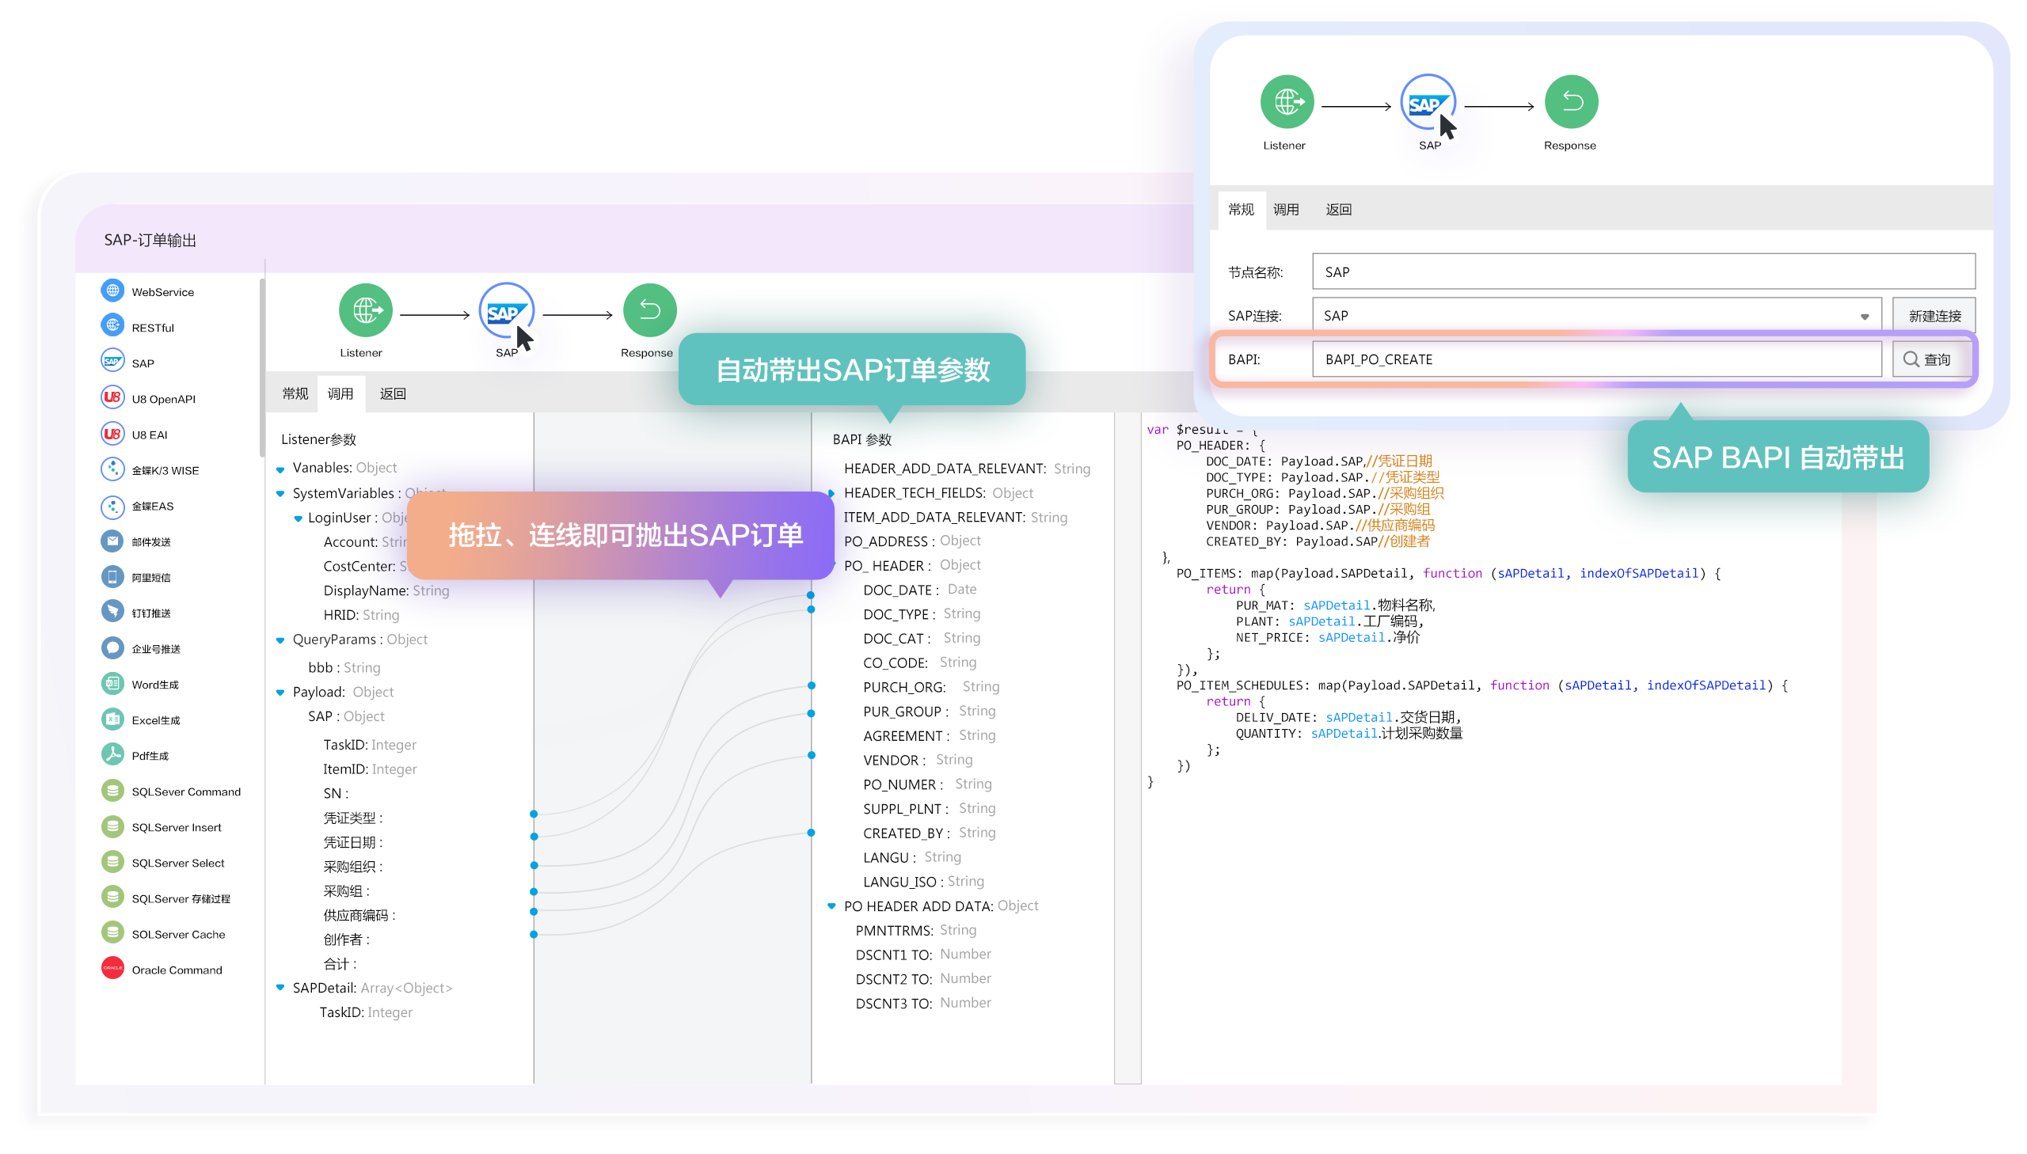
Task: Select the SQLServer Select icon
Action: point(112,862)
